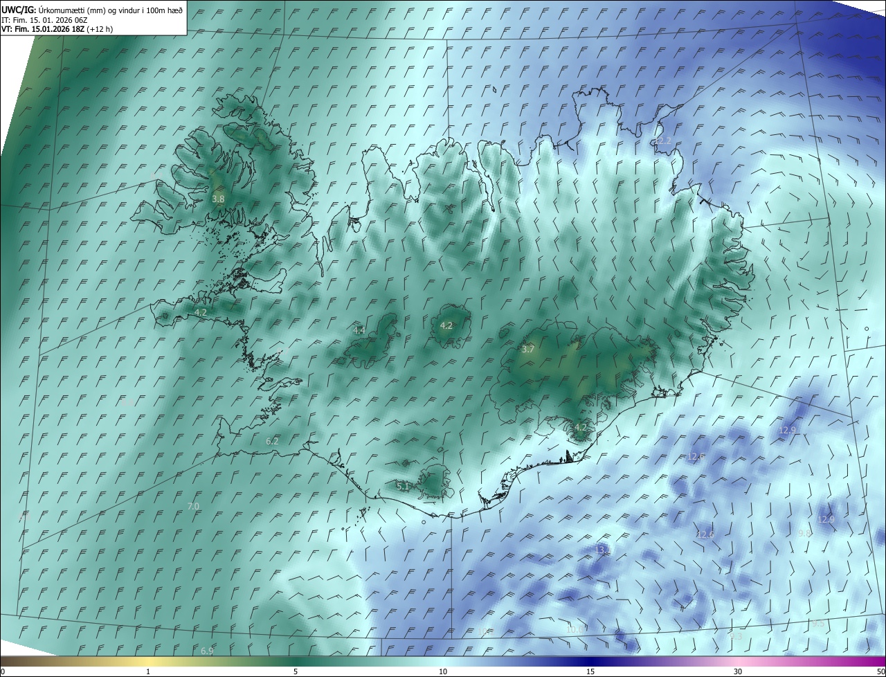The width and height of the screenshot is (886, 677).
Task: Click the 50 tick on the colour scale
Action: coord(880,671)
